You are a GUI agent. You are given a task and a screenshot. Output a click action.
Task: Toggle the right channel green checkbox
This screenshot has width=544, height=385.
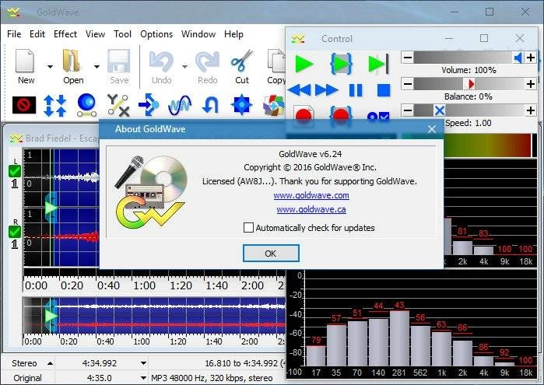[x=15, y=232]
